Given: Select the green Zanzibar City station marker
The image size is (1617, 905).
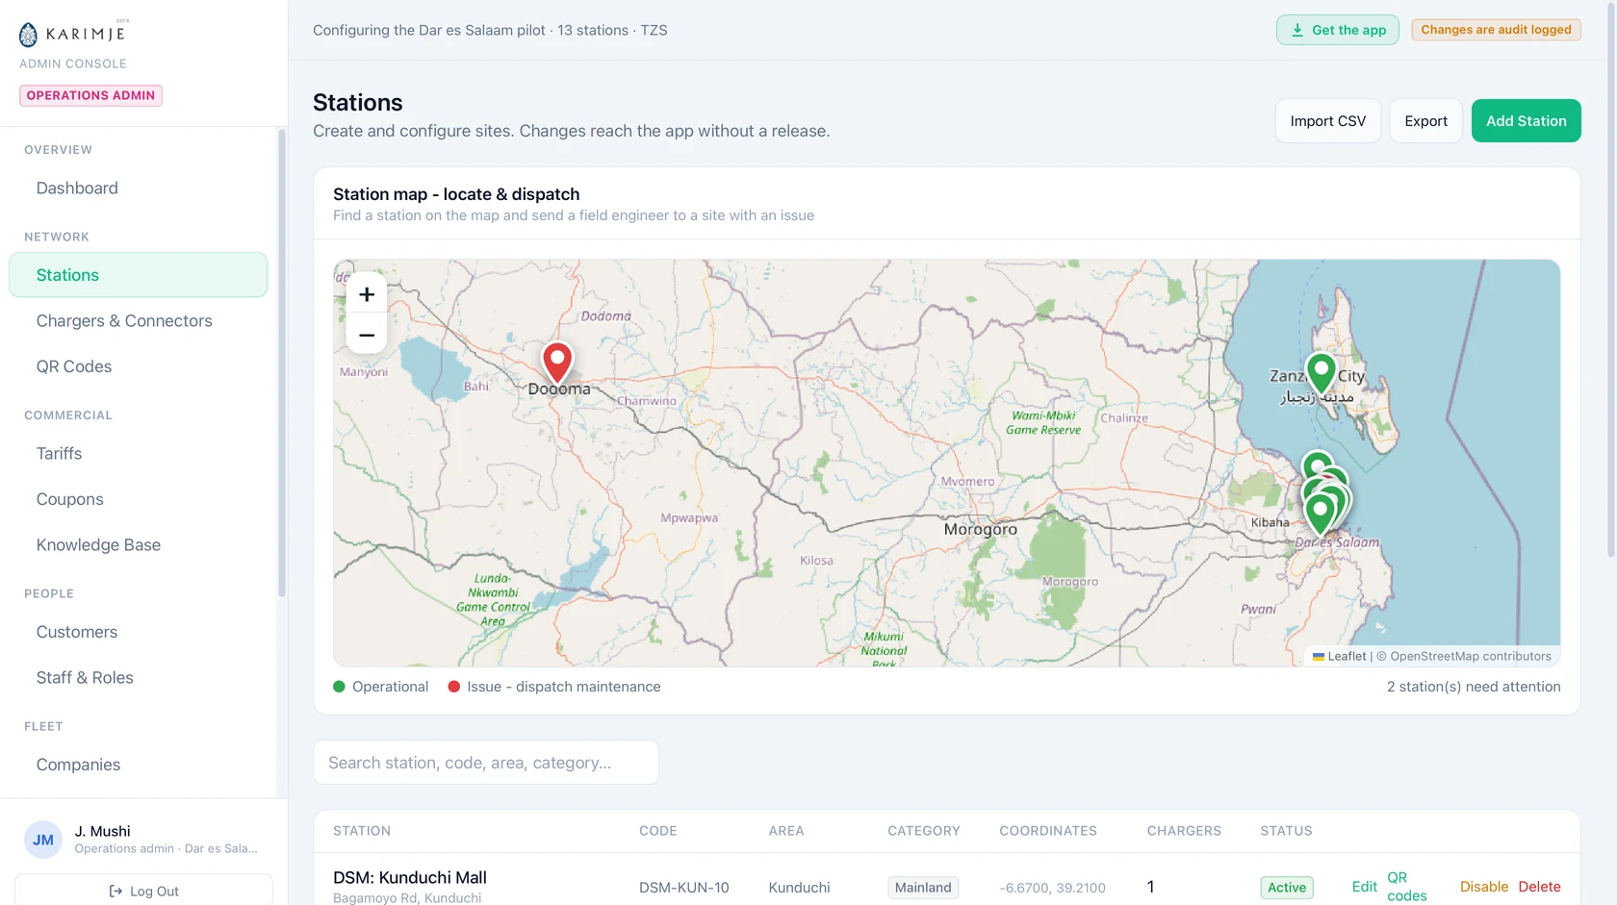Looking at the screenshot, I should [1321, 373].
